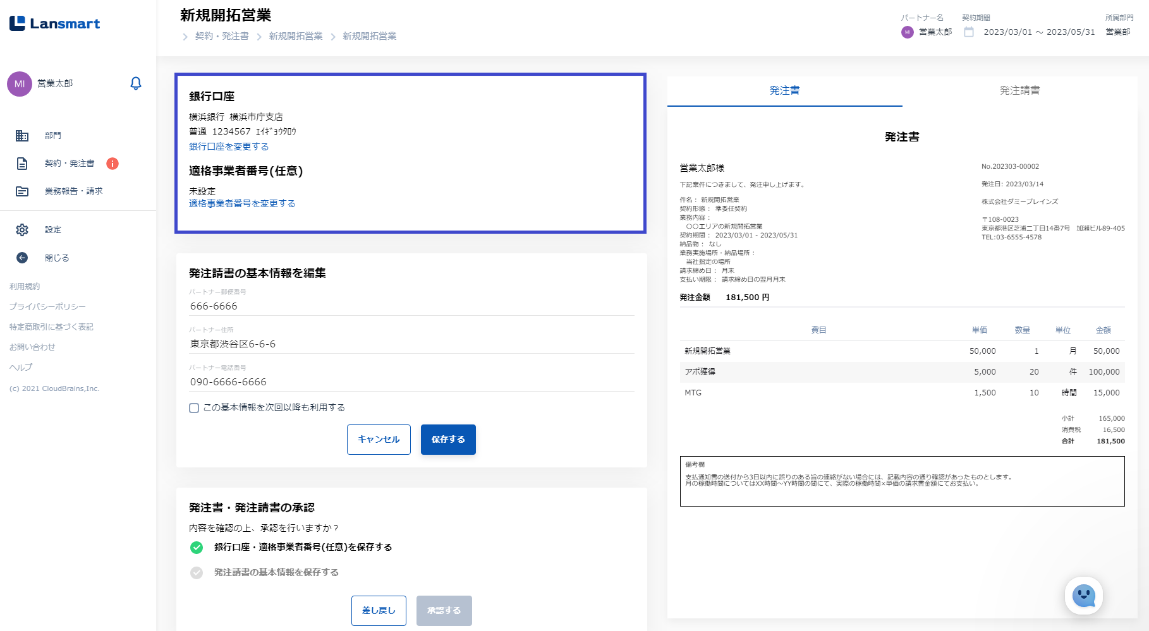
Task: Click the first breadcrumb chevron before 契約・発注書
Action: [185, 37]
